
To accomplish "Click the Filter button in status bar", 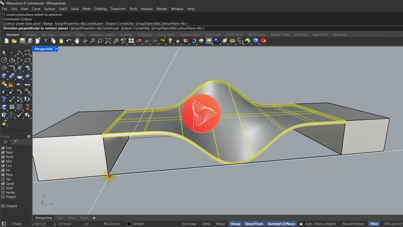I will (374, 224).
